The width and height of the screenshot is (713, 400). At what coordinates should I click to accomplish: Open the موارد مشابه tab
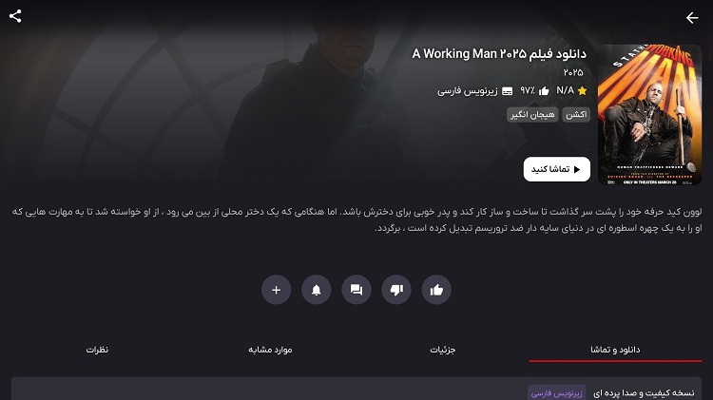pyautogui.click(x=270, y=350)
